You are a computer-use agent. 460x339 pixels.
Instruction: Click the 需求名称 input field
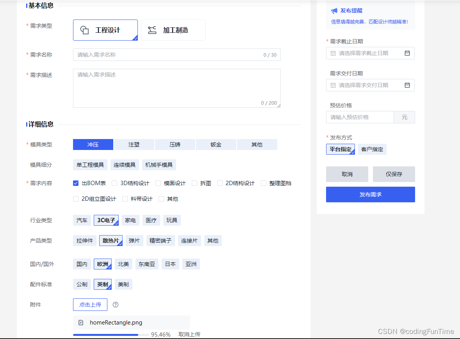pyautogui.click(x=177, y=55)
